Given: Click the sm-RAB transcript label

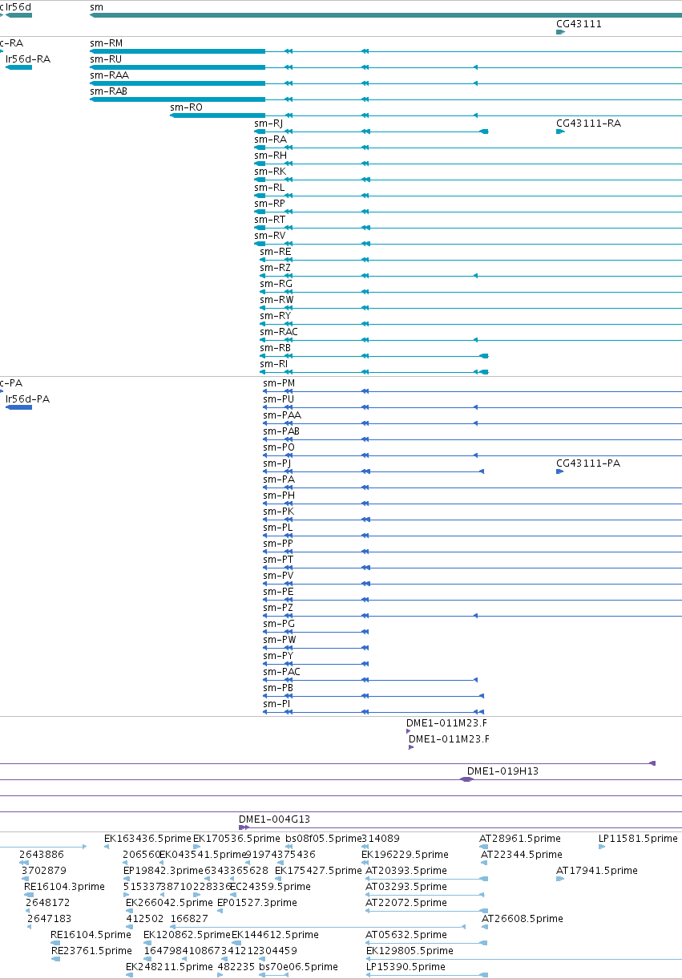Looking at the screenshot, I should [109, 91].
